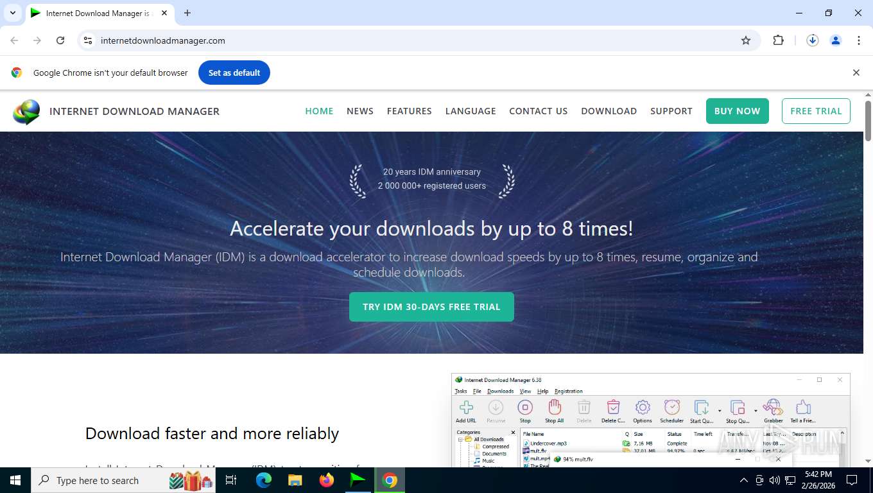Viewport: 873px width, 493px height.
Task: Click the IDM application screenshot image
Action: click(651, 420)
